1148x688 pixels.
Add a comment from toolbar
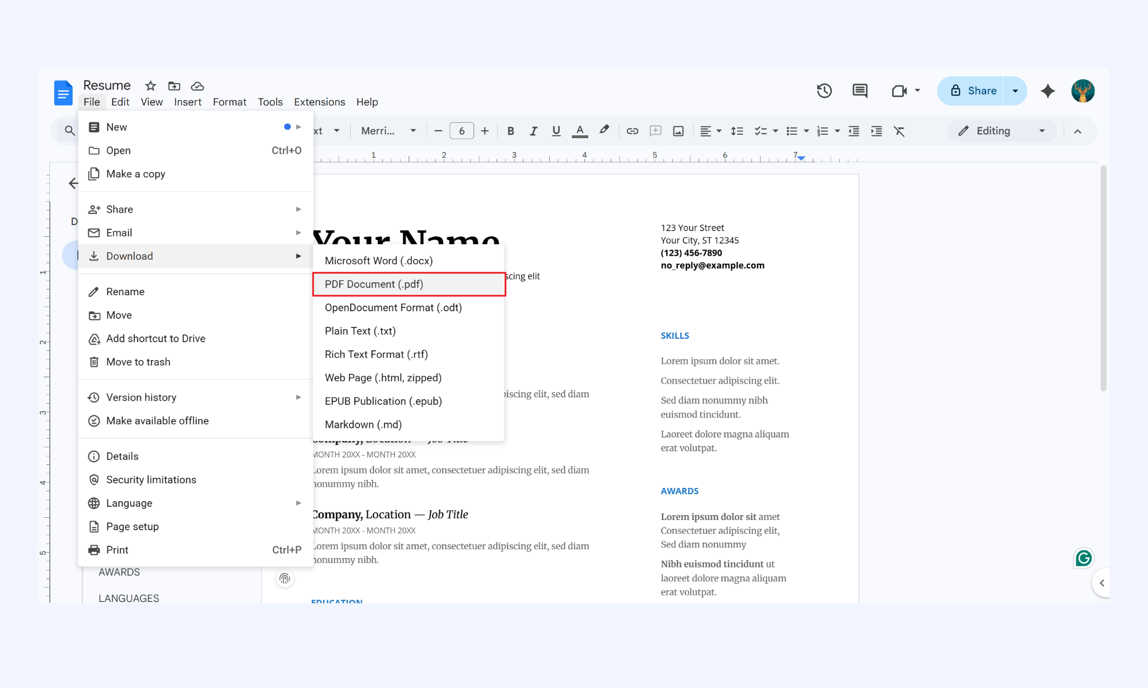(656, 131)
